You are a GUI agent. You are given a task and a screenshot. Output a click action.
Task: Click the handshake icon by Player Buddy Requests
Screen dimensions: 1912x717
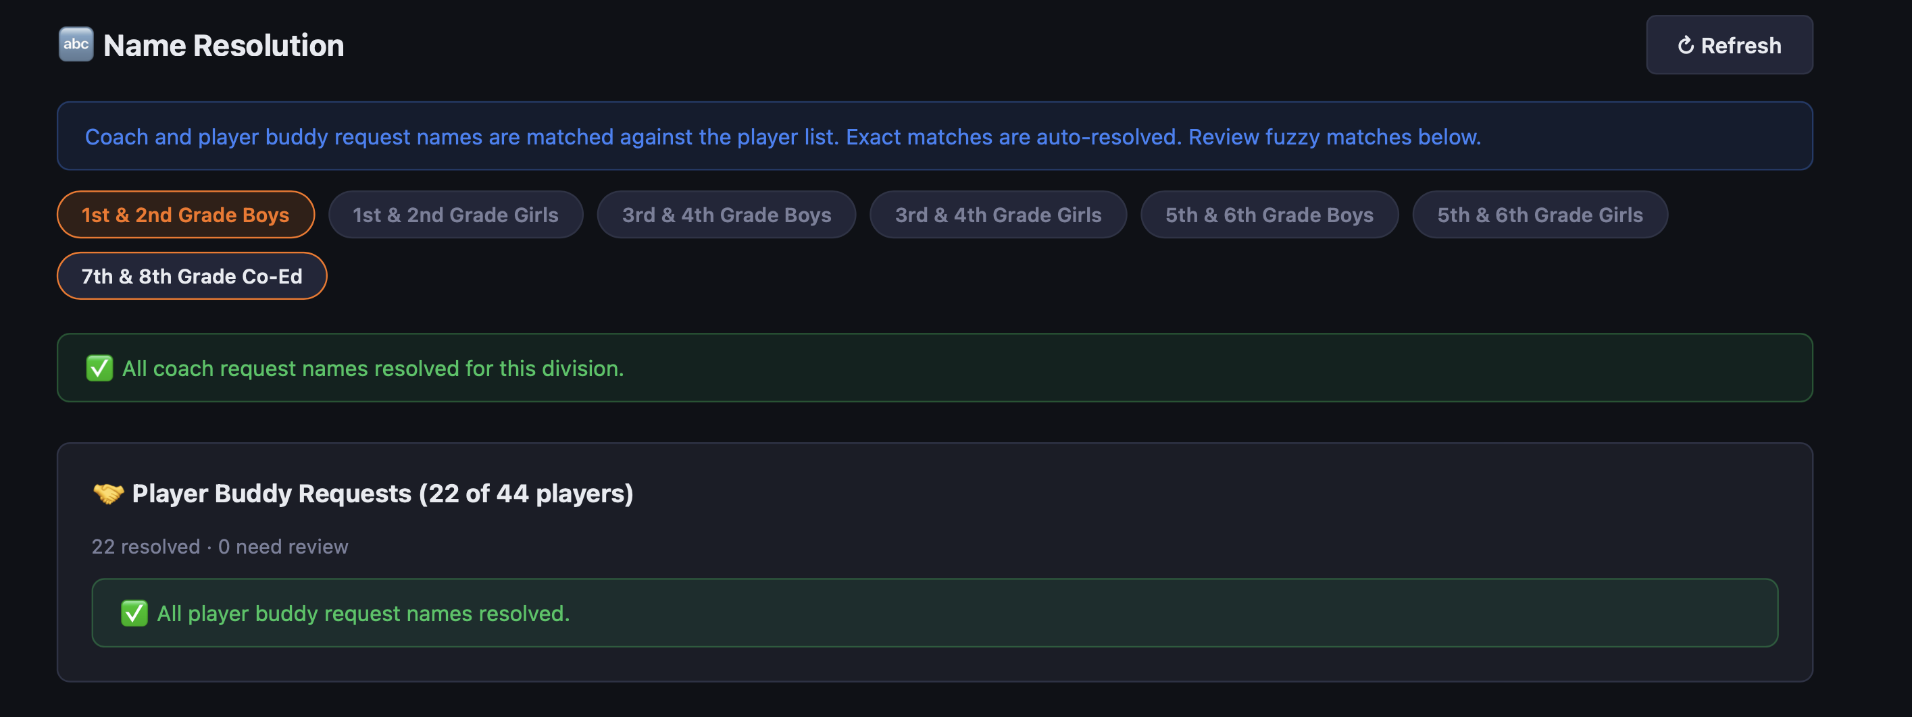pos(108,494)
